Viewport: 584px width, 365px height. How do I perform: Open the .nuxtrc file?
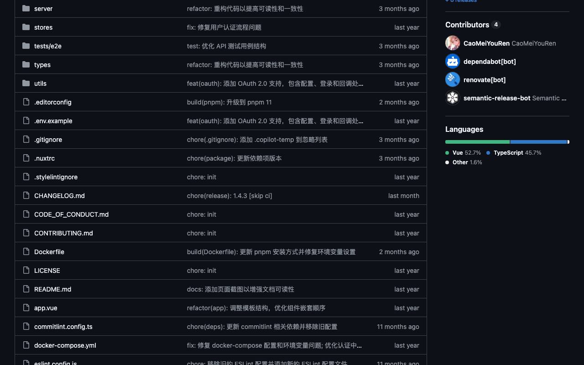44,158
